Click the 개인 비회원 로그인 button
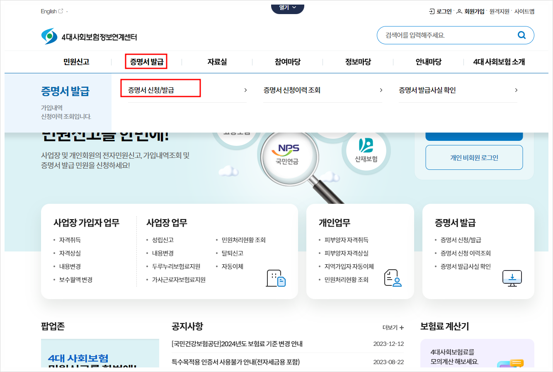The image size is (553, 372). click(x=474, y=157)
